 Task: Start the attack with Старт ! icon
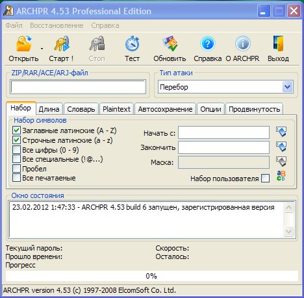click(62, 44)
